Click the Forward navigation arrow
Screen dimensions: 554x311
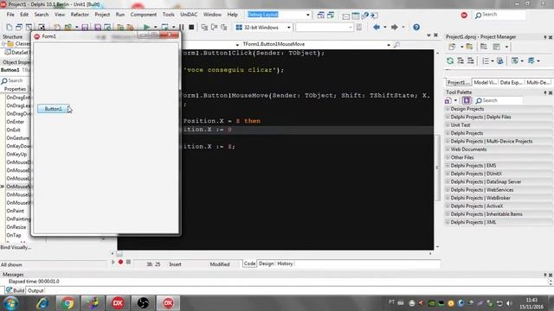[x=395, y=27]
